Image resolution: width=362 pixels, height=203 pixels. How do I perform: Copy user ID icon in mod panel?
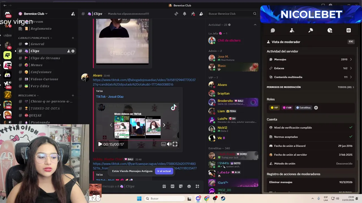tap(348, 30)
